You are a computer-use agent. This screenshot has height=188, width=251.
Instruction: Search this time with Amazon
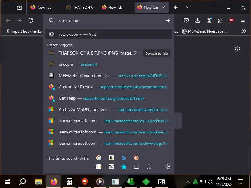[111, 158]
